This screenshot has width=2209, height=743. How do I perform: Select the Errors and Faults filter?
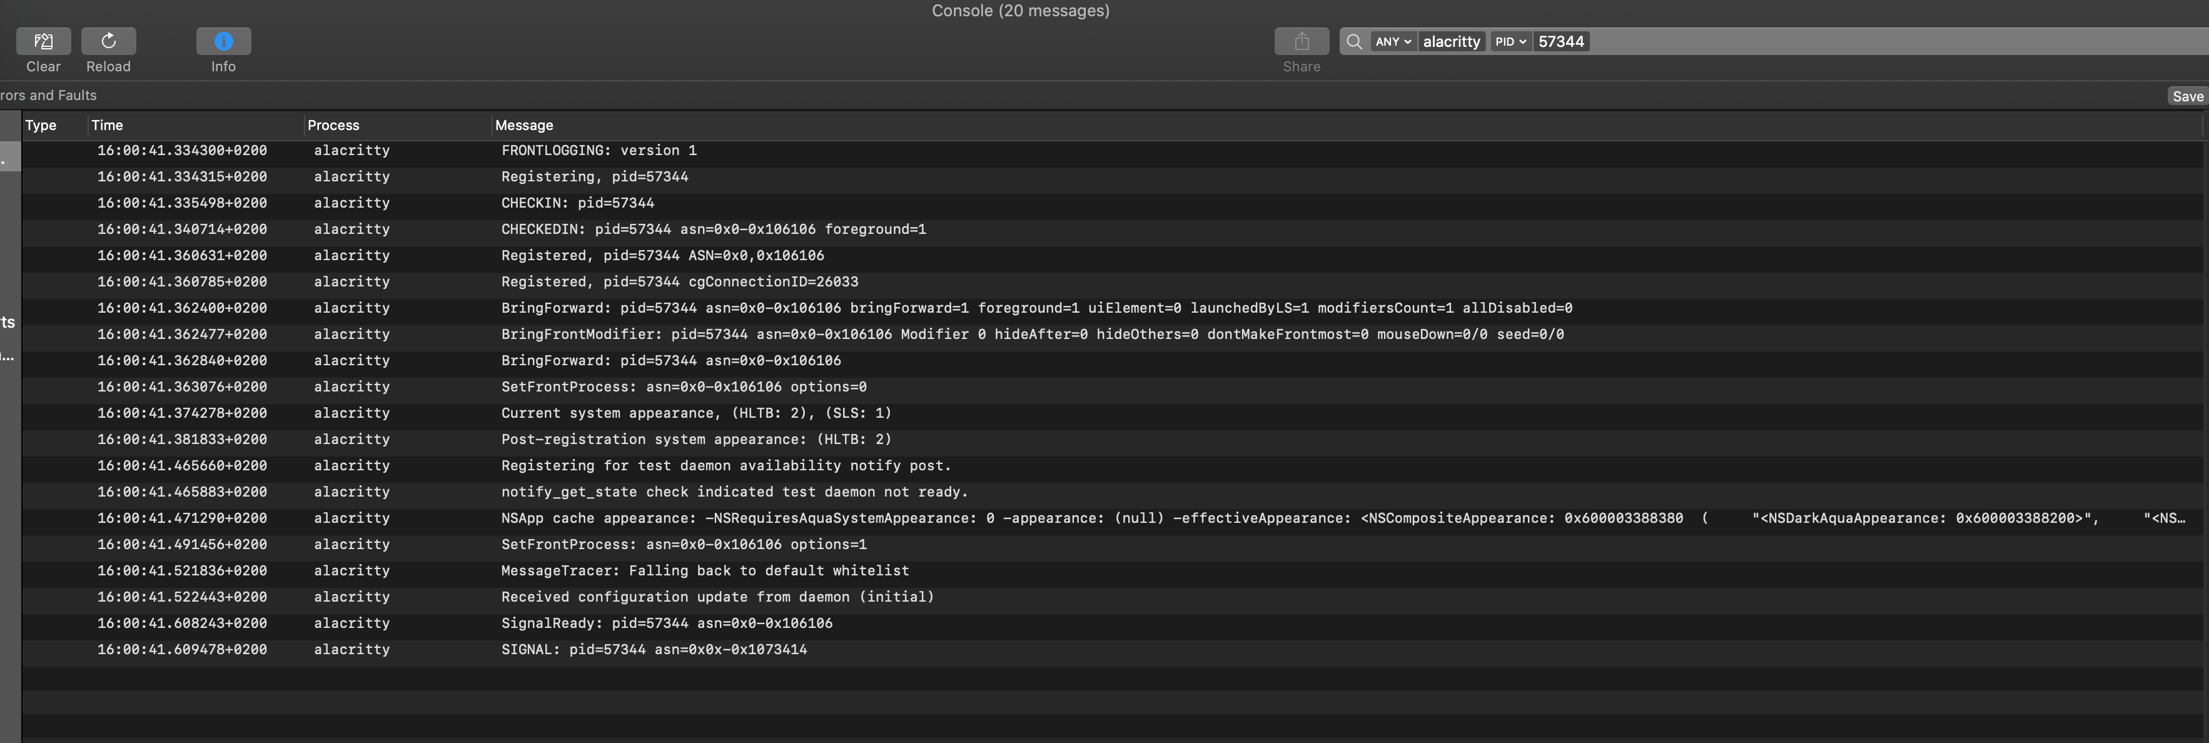(48, 94)
